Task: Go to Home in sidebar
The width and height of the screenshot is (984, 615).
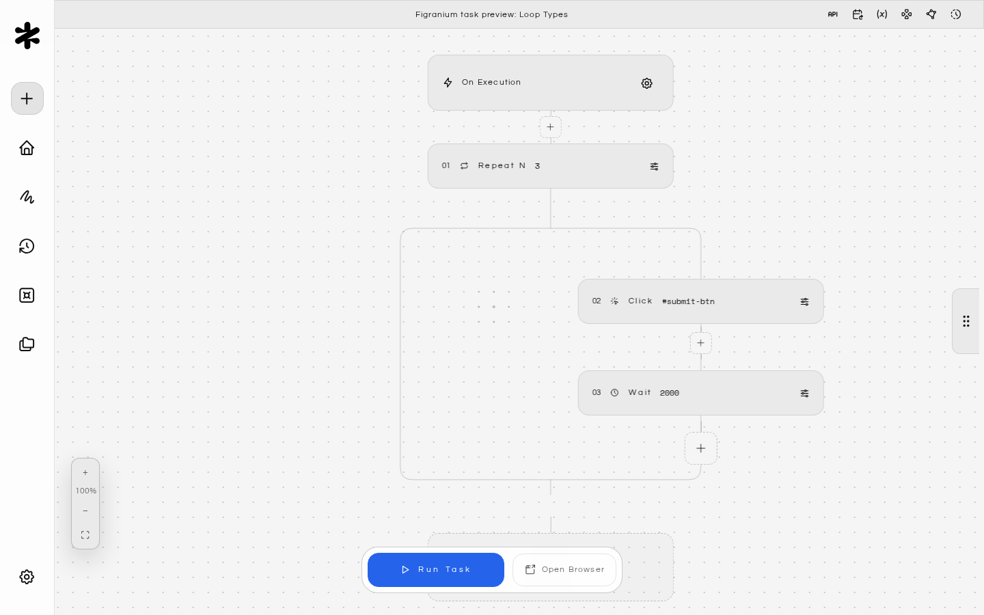Action: [x=27, y=148]
